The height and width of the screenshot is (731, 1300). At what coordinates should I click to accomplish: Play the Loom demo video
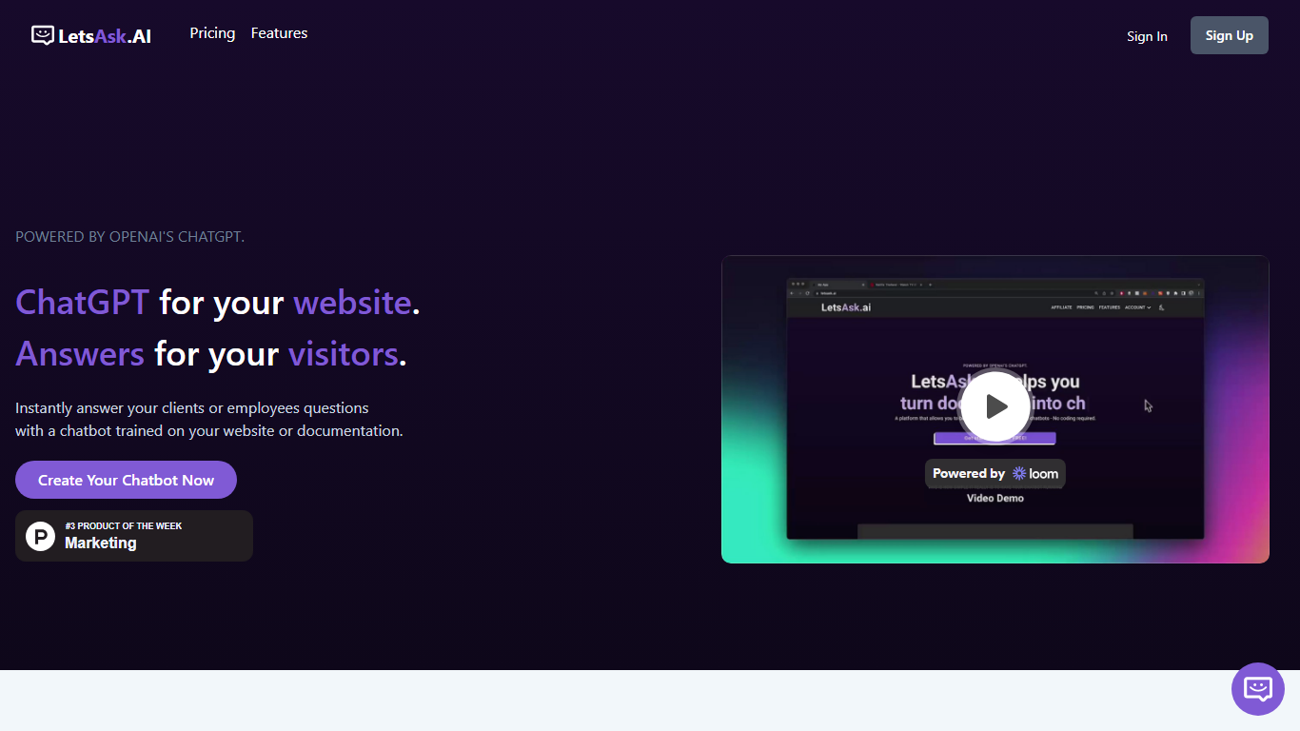tap(995, 406)
